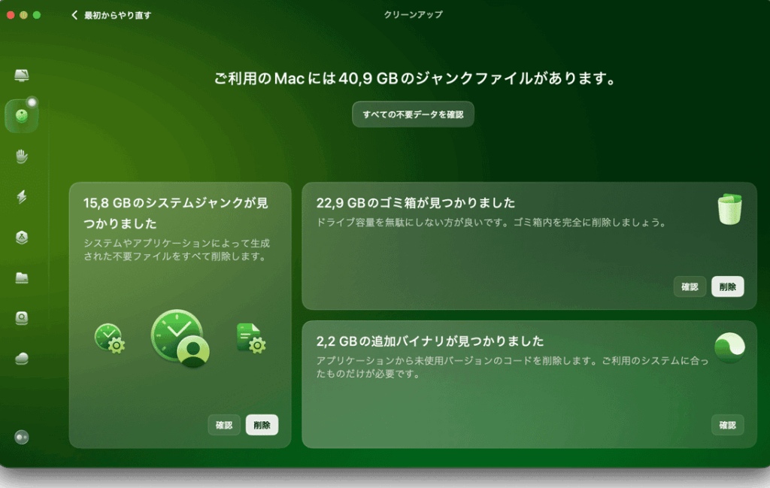Click the document with gear icon
This screenshot has width=770, height=488.
[x=251, y=338]
